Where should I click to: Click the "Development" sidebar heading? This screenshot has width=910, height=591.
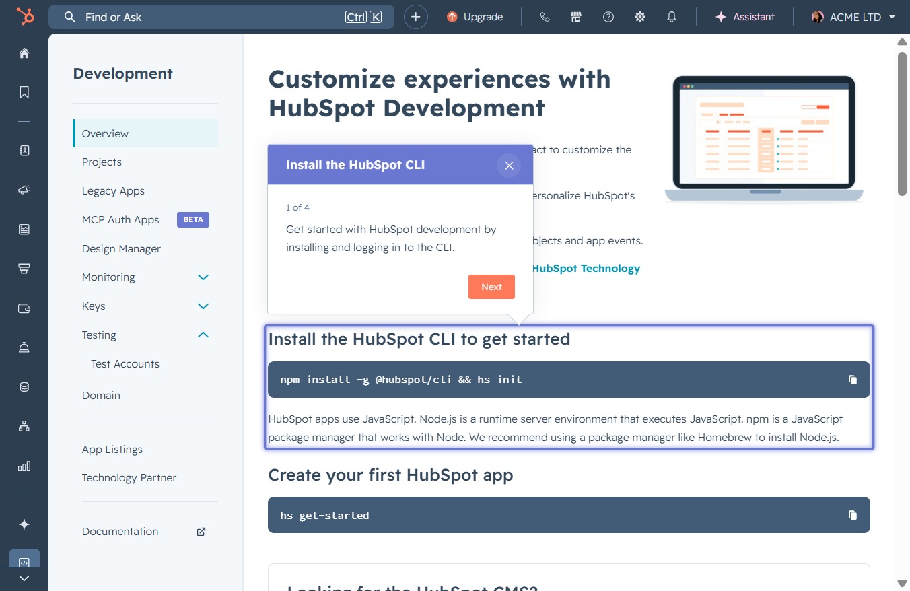pyautogui.click(x=123, y=74)
